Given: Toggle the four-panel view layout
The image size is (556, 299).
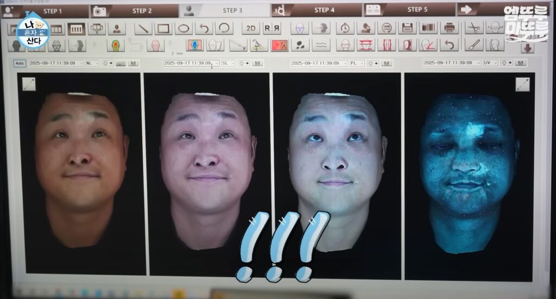Looking at the screenshot, I should coord(77,29).
